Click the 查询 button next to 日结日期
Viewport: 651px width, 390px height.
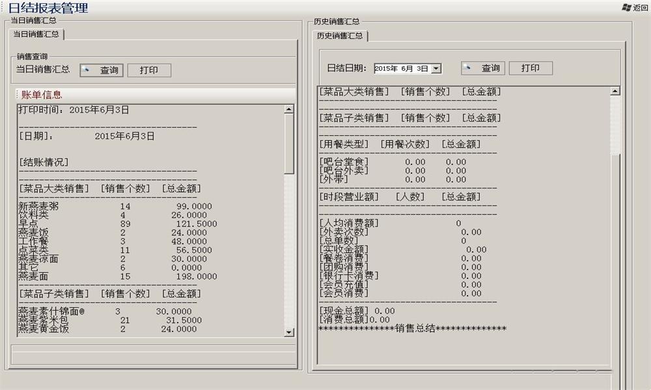coord(483,68)
